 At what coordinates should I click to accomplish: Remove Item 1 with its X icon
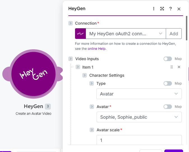point(179,67)
